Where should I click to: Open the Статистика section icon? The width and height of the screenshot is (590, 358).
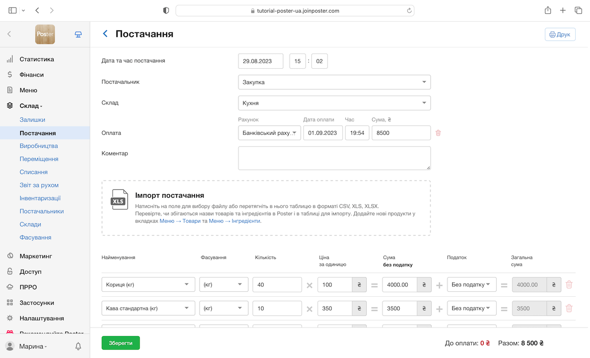point(10,59)
